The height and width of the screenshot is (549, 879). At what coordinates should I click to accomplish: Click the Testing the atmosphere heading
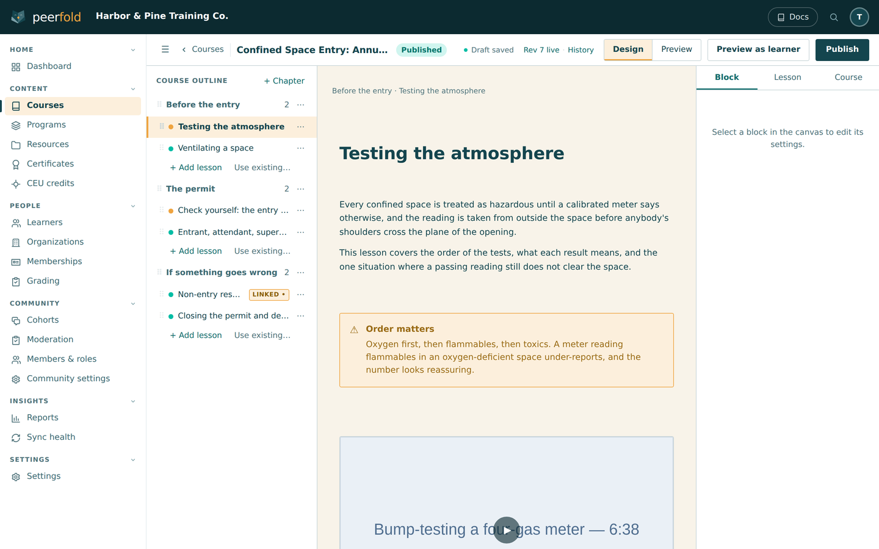tap(452, 153)
